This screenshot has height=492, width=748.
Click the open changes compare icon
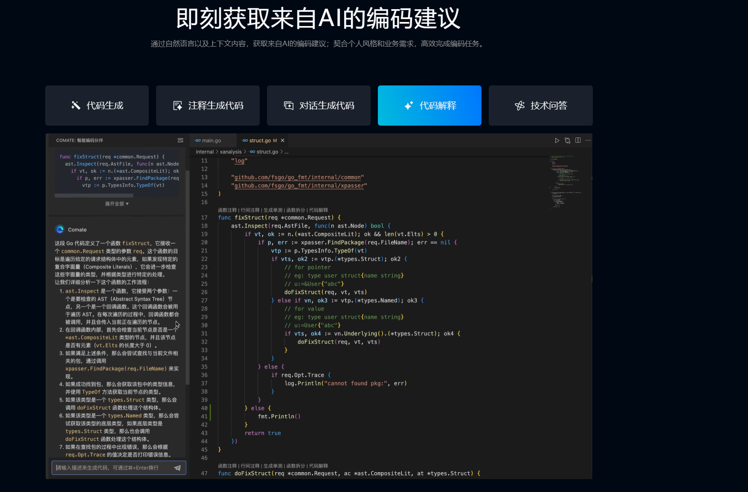(x=567, y=140)
